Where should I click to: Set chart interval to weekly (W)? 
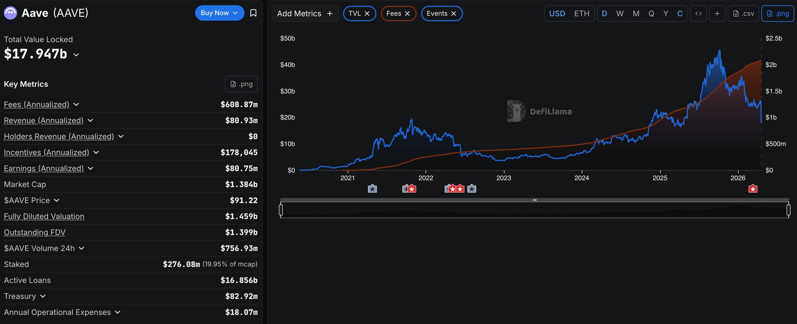click(620, 13)
